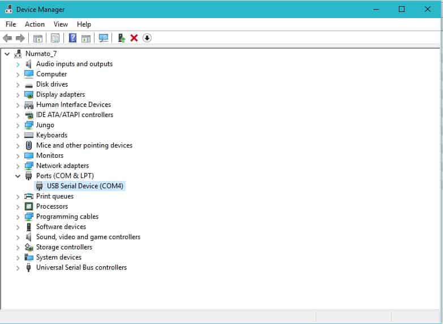Select the Processors label
The image size is (443, 324).
(x=52, y=206)
